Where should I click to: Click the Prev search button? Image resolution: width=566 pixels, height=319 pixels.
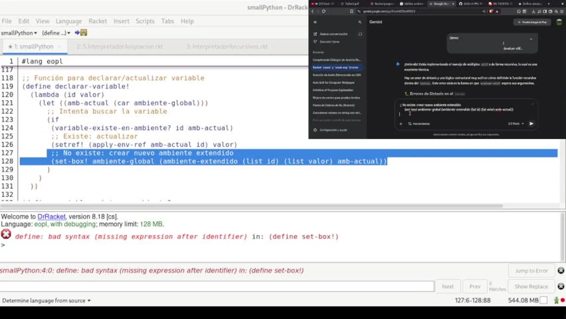click(x=474, y=286)
